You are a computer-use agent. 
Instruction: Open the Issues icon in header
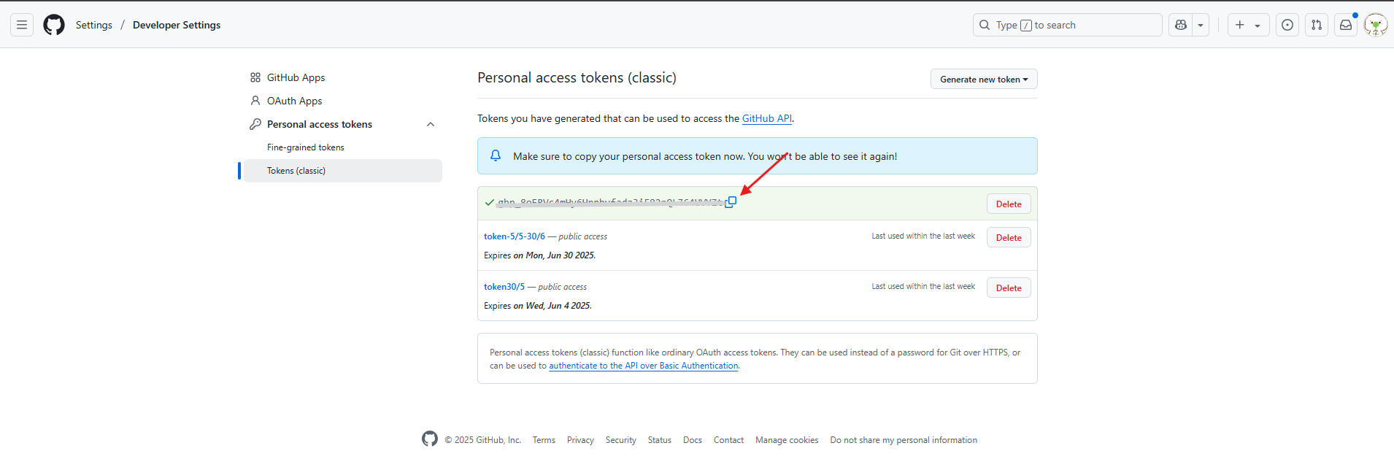pyautogui.click(x=1287, y=25)
